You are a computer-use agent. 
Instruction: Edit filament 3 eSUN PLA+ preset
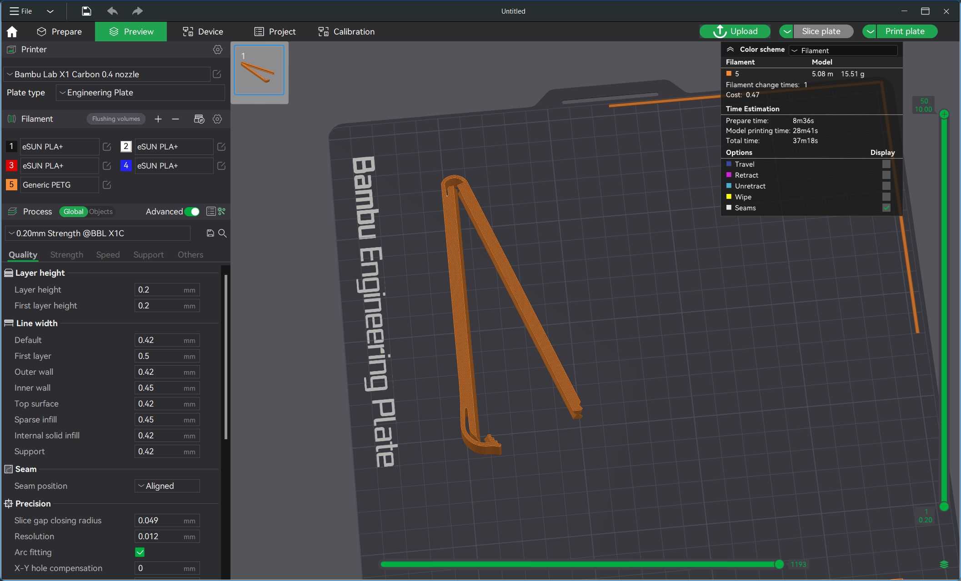[107, 166]
